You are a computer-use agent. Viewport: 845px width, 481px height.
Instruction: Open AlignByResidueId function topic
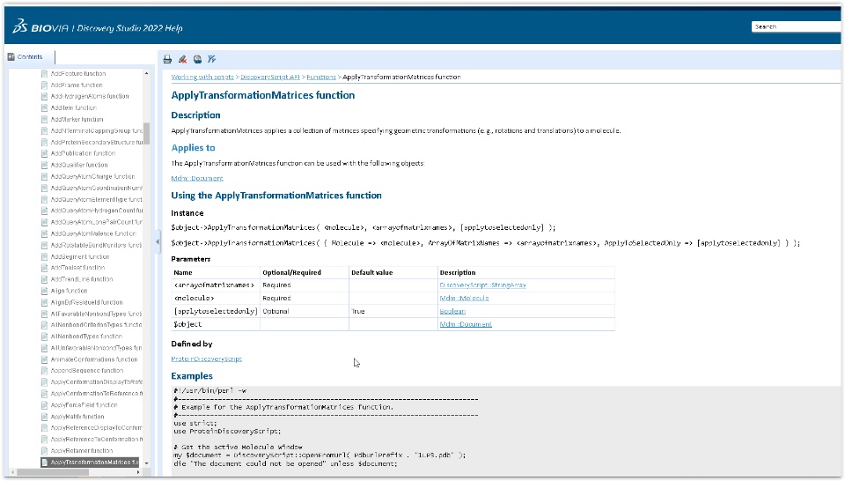tap(86, 302)
